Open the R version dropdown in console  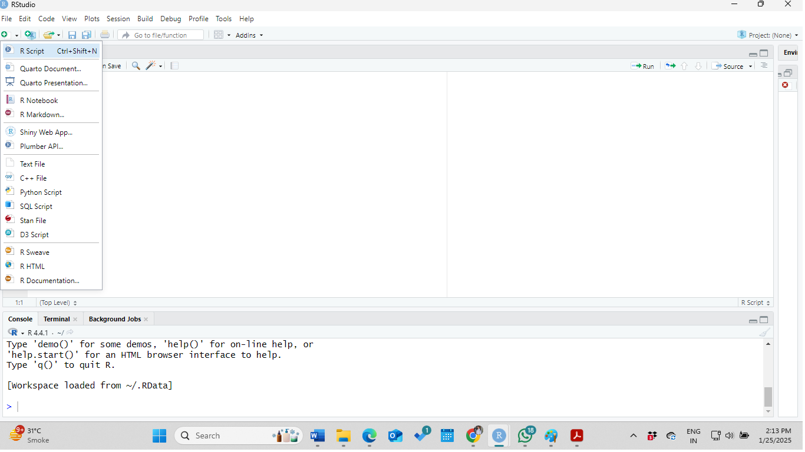click(x=16, y=333)
